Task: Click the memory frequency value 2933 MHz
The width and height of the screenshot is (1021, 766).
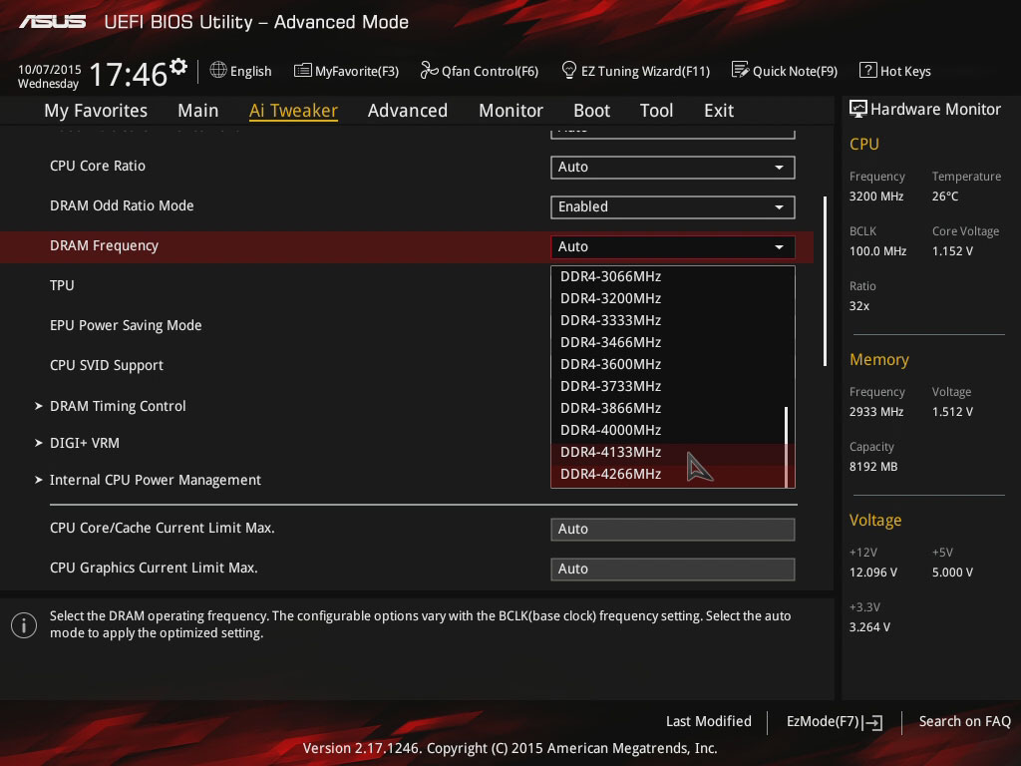Action: [x=876, y=412]
